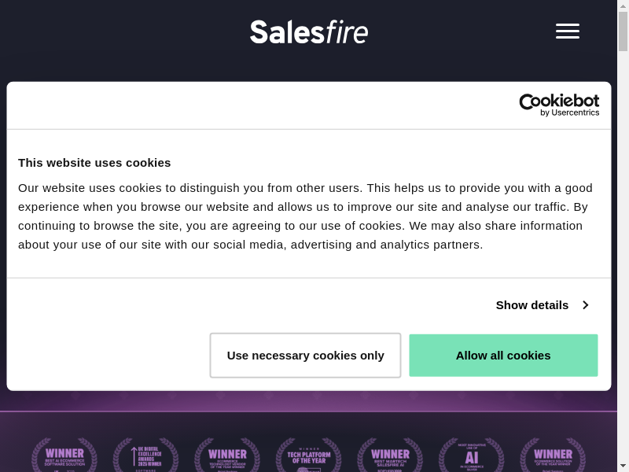This screenshot has width=629, height=472.
Task: Click the Best Martech Salesfire AI badge
Action: [x=390, y=455]
